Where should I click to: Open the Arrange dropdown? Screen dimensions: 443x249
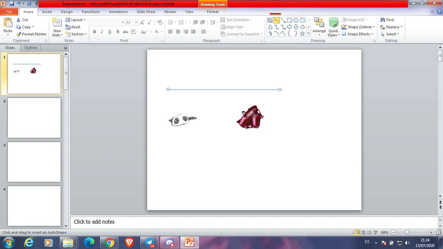click(x=319, y=27)
